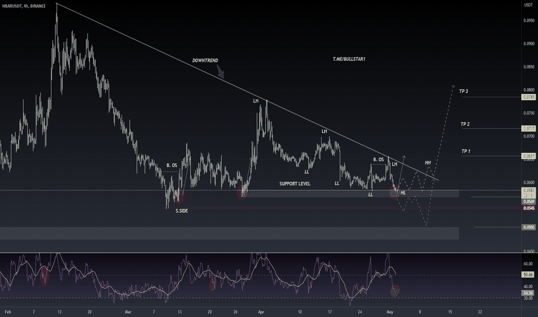538x317 pixels.
Task: Select the TP 2 label
Action: 465,124
